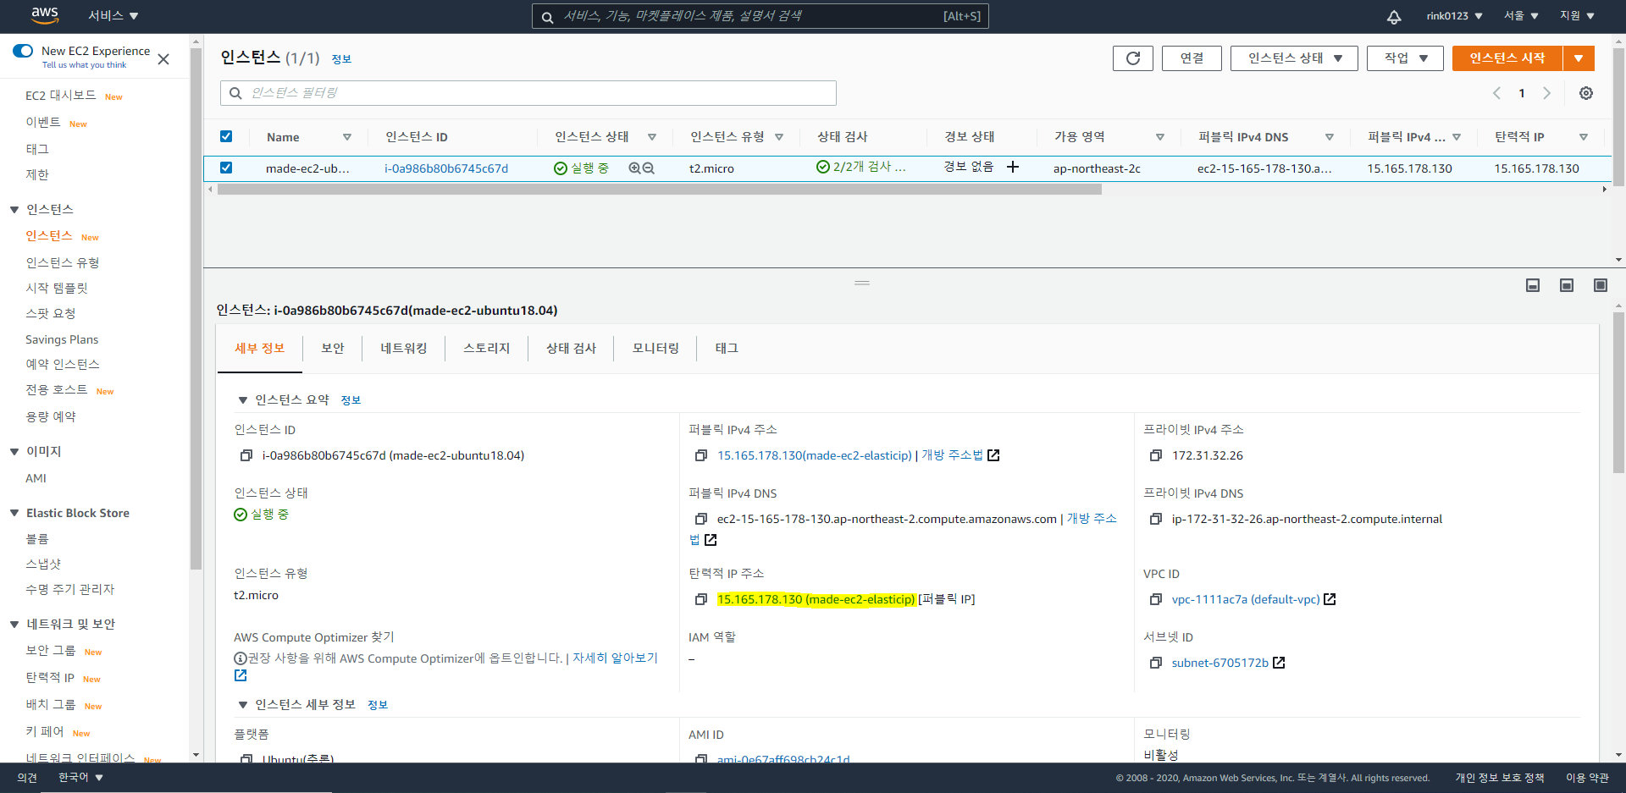Open subnet-6705172b link
Viewport: 1626px width, 793px height.
(x=1220, y=663)
